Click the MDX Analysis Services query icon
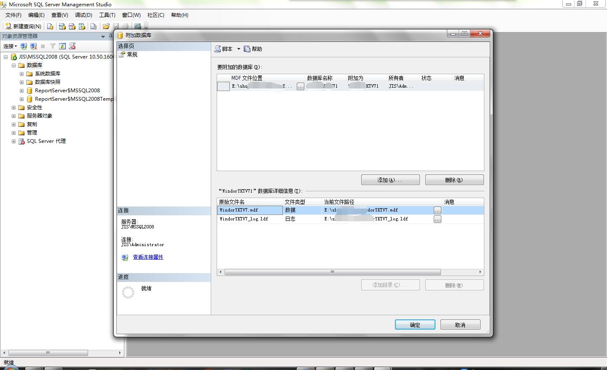607x370 pixels. (x=62, y=26)
